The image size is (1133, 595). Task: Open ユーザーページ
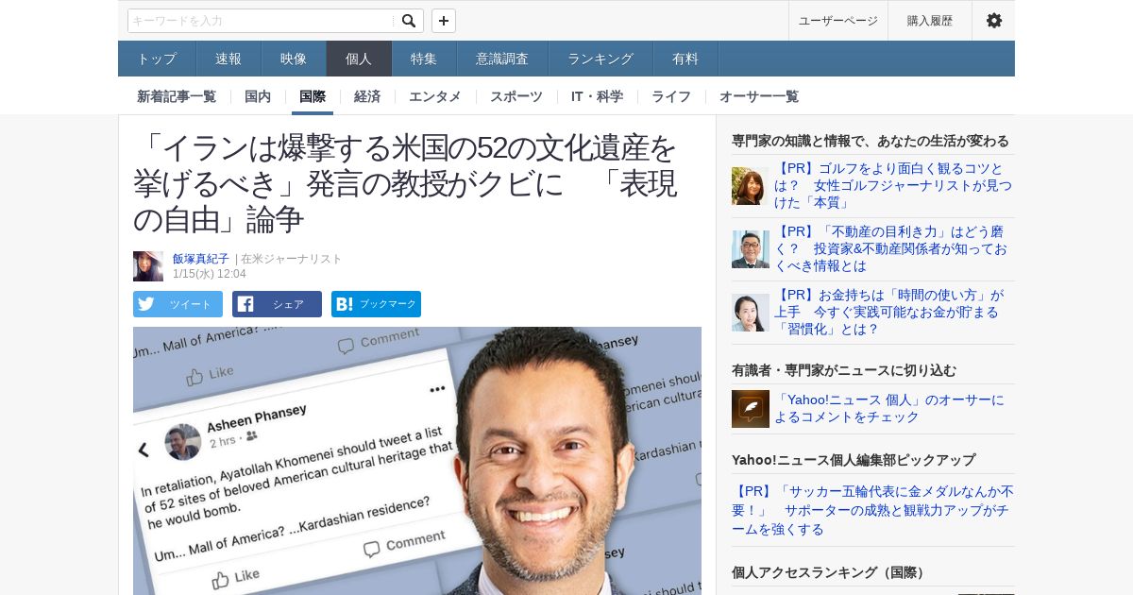[x=837, y=21]
